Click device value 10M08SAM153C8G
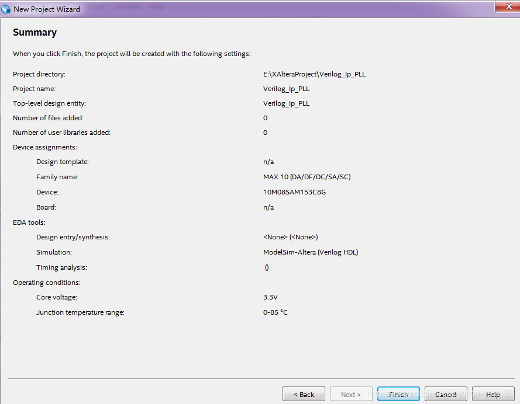Viewport: 520px width, 404px height. [x=294, y=192]
